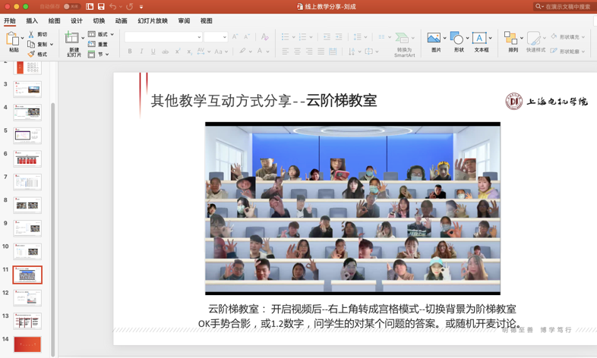Toggle Bold formatting button
The image size is (597, 358).
click(x=130, y=52)
